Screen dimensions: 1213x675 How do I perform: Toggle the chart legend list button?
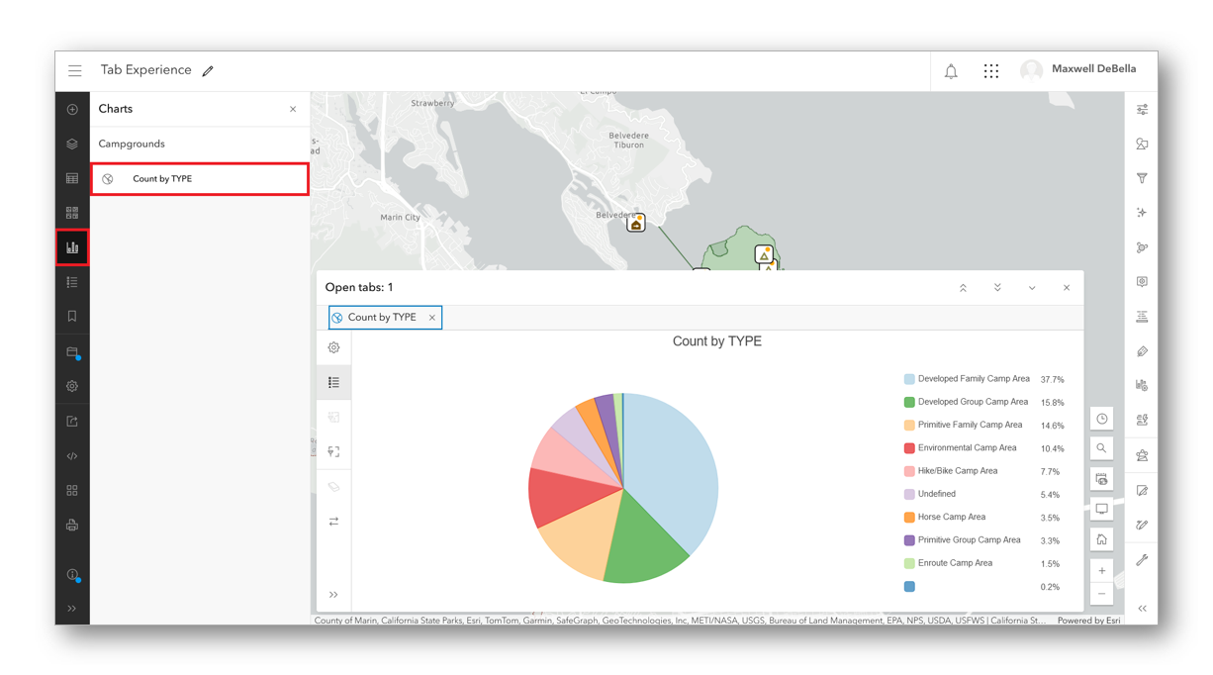pos(333,383)
